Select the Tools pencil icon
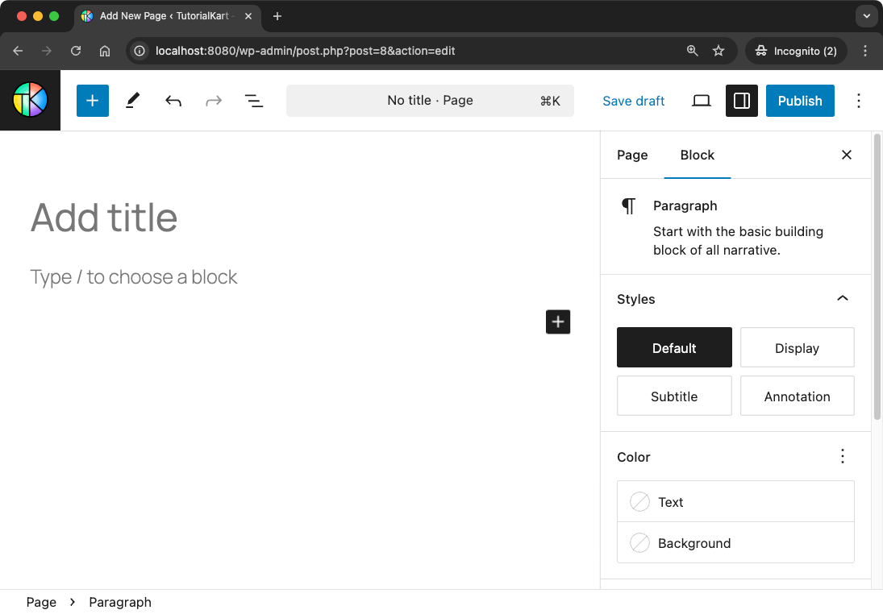The width and height of the screenshot is (883, 614). pos(132,100)
